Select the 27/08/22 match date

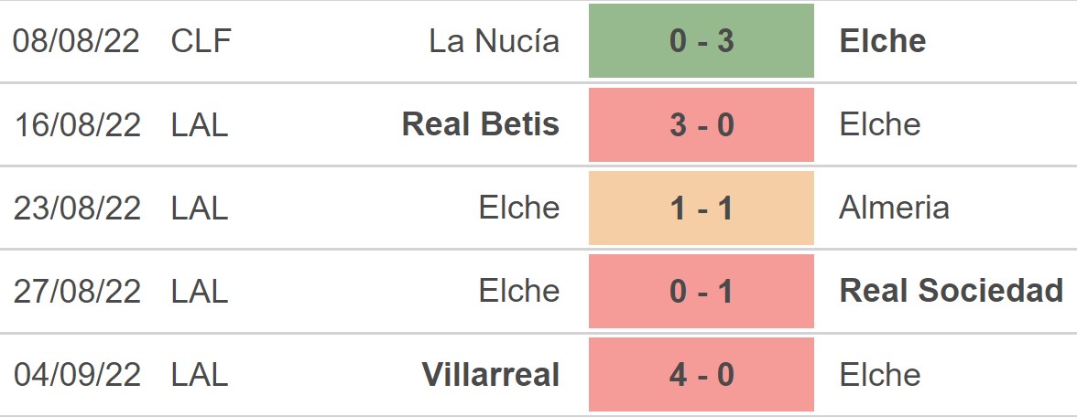(x=77, y=291)
